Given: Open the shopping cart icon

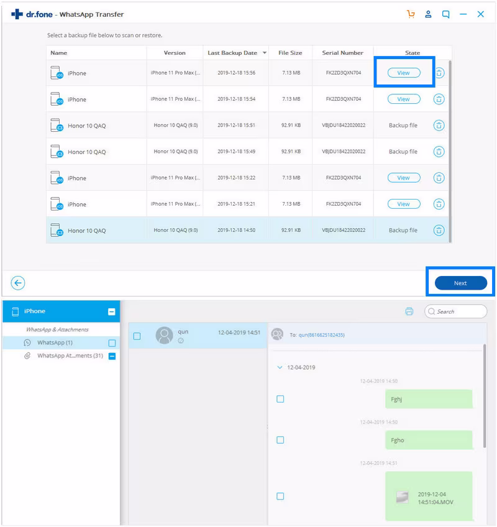Looking at the screenshot, I should pyautogui.click(x=411, y=14).
